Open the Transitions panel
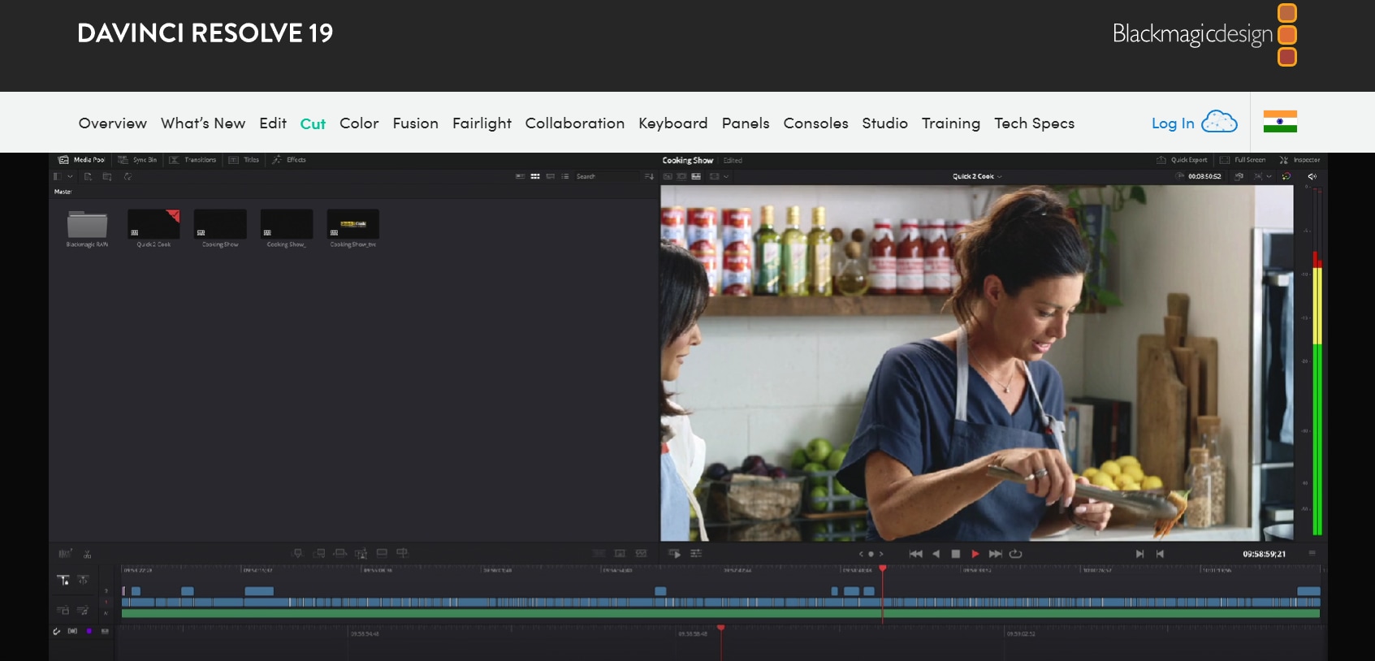The image size is (1375, 661). (193, 160)
